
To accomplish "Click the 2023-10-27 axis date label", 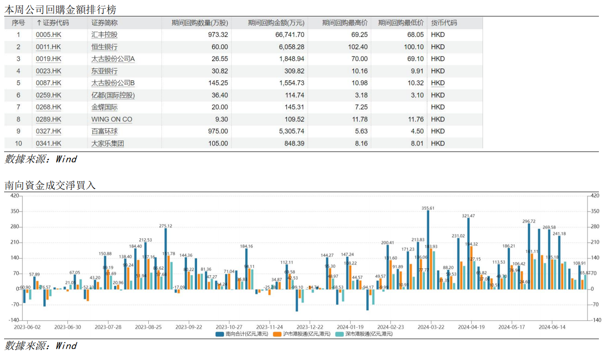I will point(229,327).
